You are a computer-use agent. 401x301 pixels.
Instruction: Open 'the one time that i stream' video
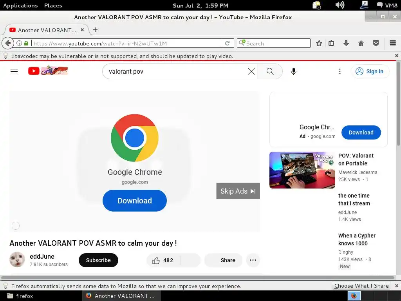[x=354, y=199]
